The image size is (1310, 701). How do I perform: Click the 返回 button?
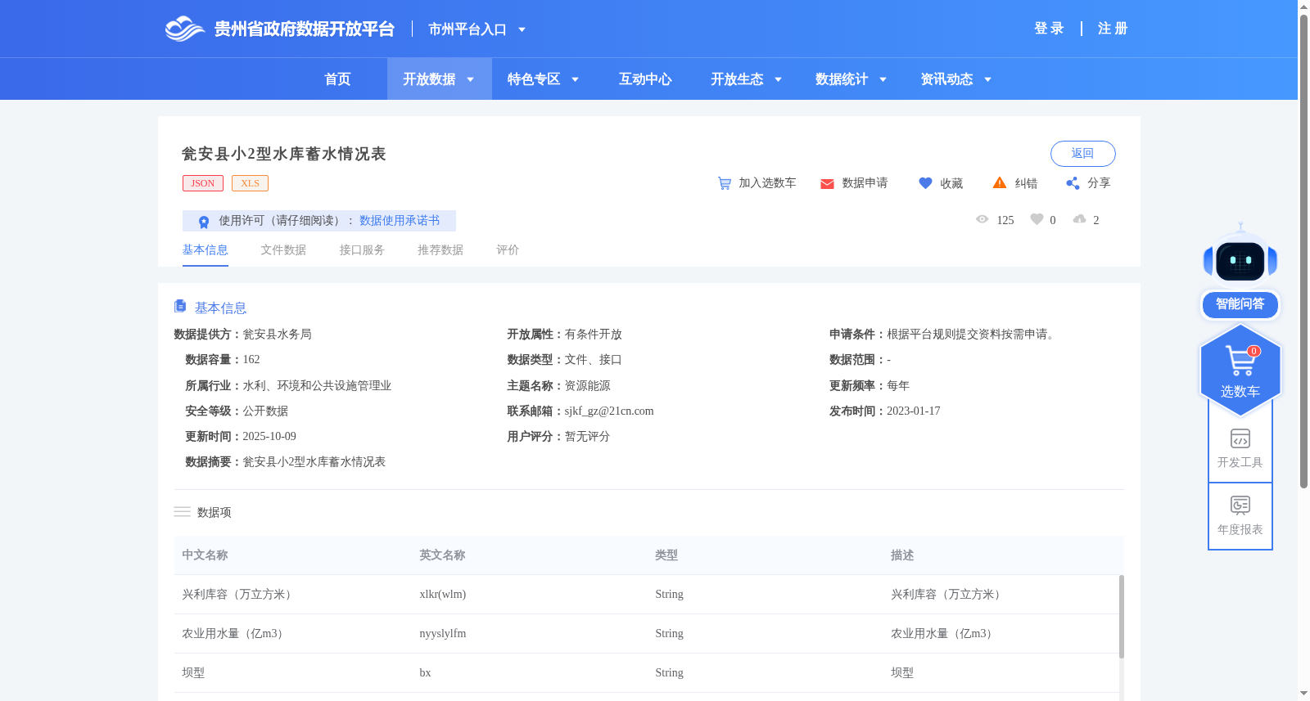coord(1082,154)
